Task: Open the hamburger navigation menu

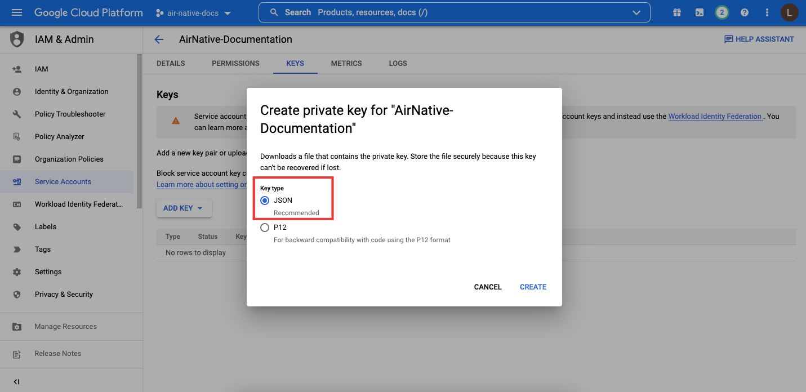Action: [17, 12]
